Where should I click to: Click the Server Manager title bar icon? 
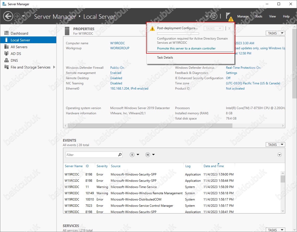coord(4,4)
